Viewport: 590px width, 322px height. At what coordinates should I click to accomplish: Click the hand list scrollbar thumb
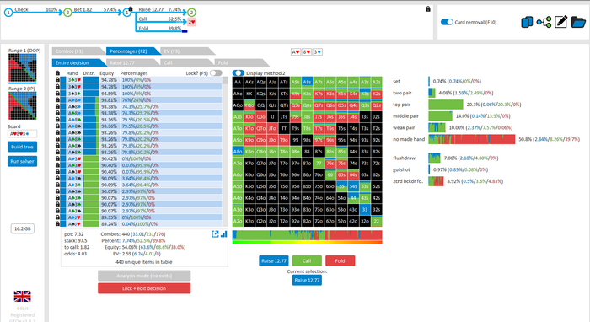pyautogui.click(x=225, y=81)
